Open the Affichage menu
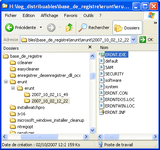This screenshot has height=150, width=160. pyautogui.click(x=49, y=15)
